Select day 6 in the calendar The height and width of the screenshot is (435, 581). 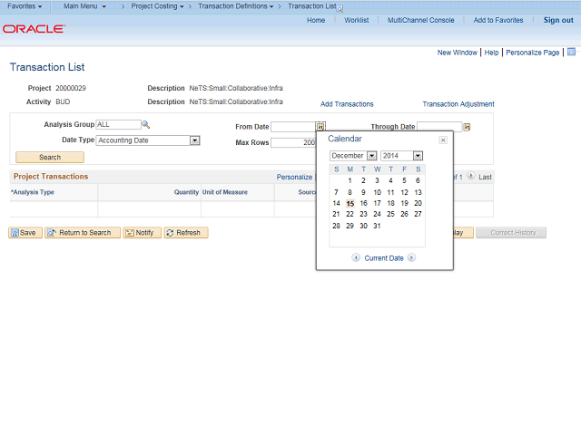coord(418,180)
